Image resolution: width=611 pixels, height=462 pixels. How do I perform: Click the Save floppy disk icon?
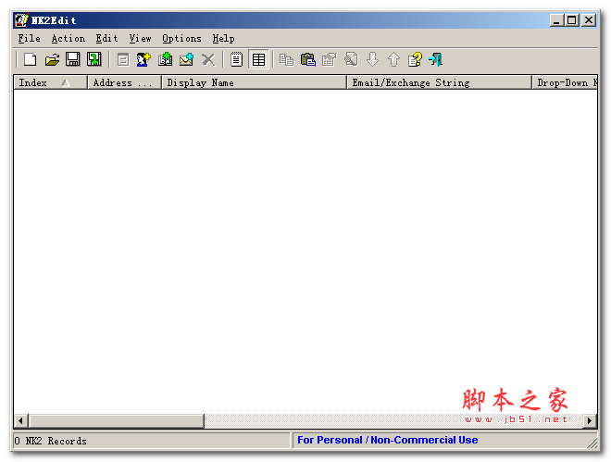click(73, 60)
